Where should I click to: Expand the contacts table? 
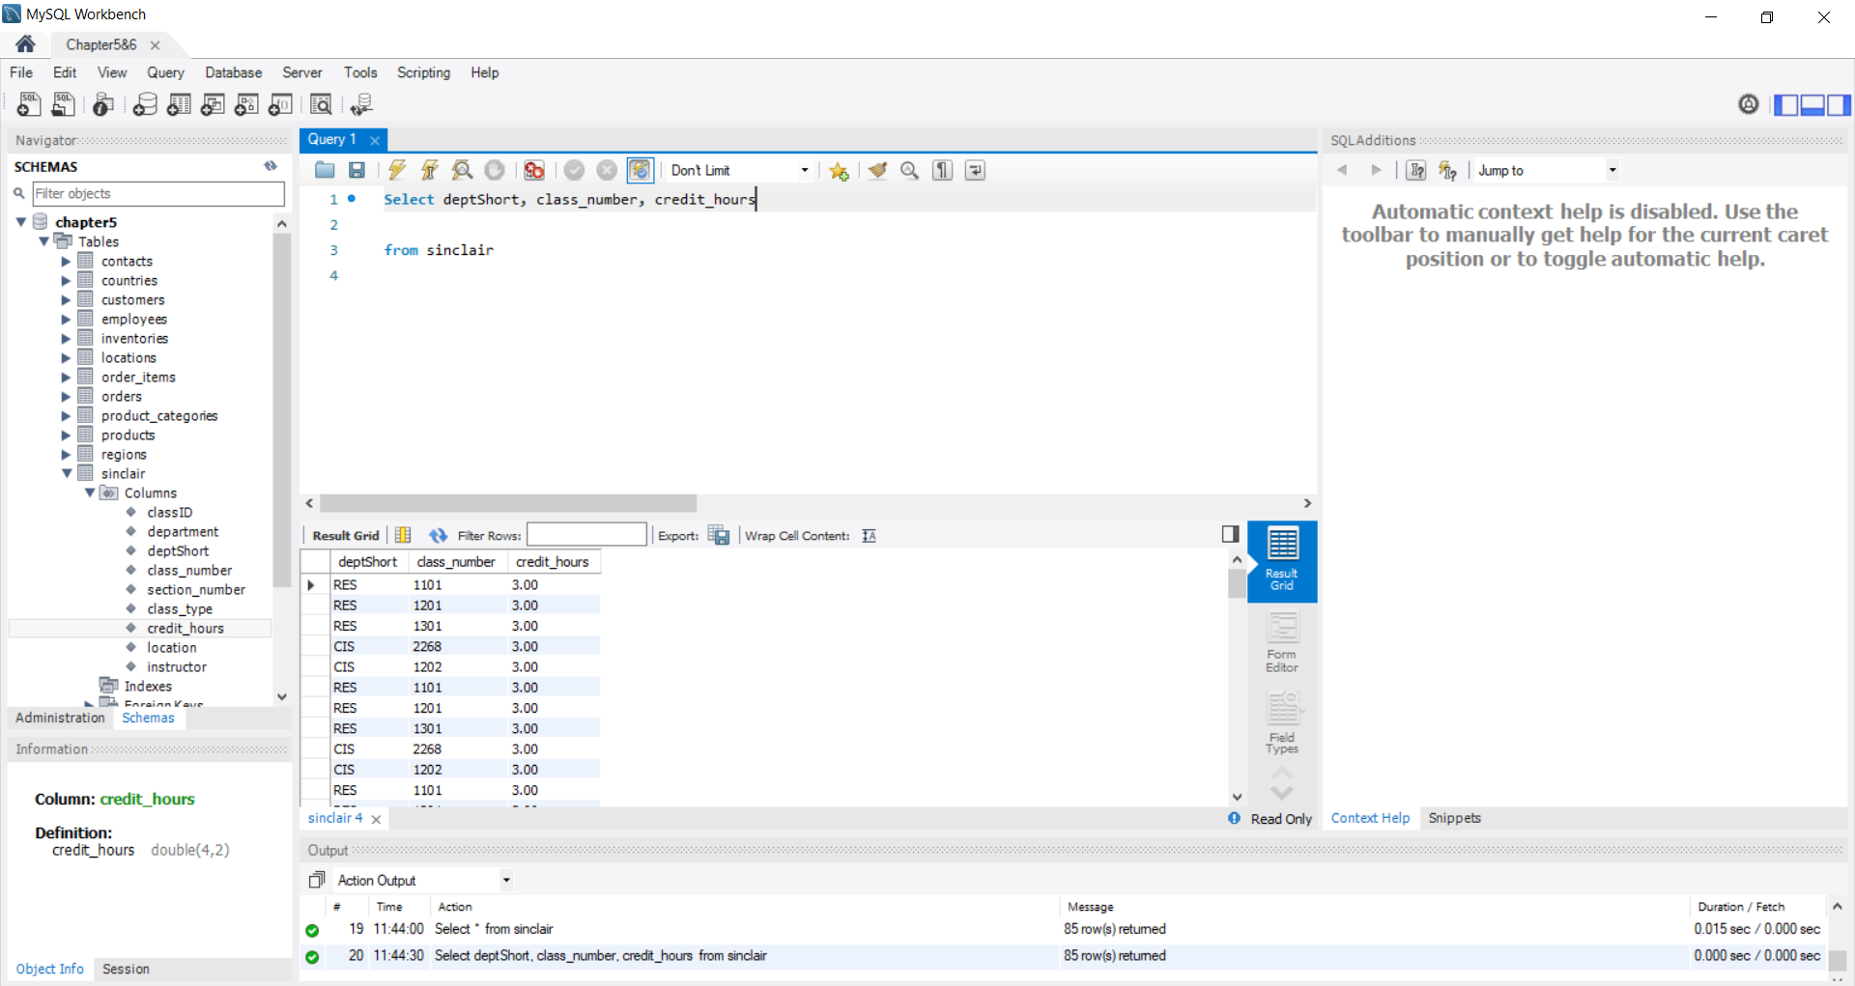(66, 261)
